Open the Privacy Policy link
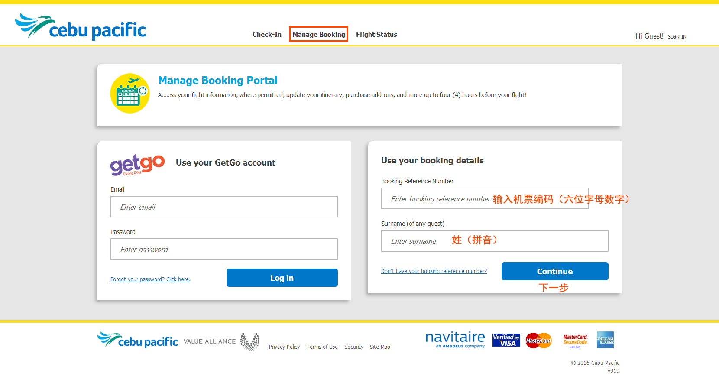The width and height of the screenshot is (719, 383). (x=284, y=347)
